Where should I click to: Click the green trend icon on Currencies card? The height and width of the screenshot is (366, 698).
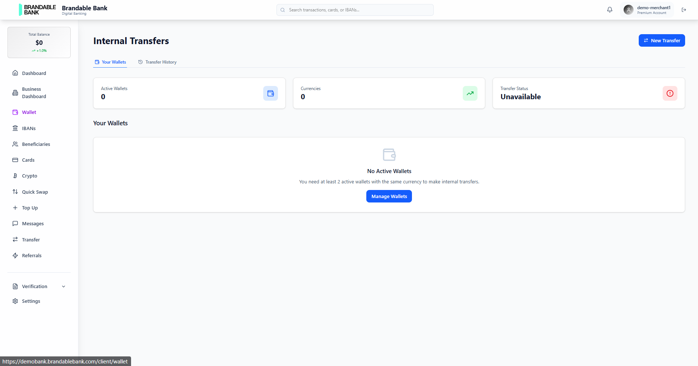pyautogui.click(x=470, y=93)
